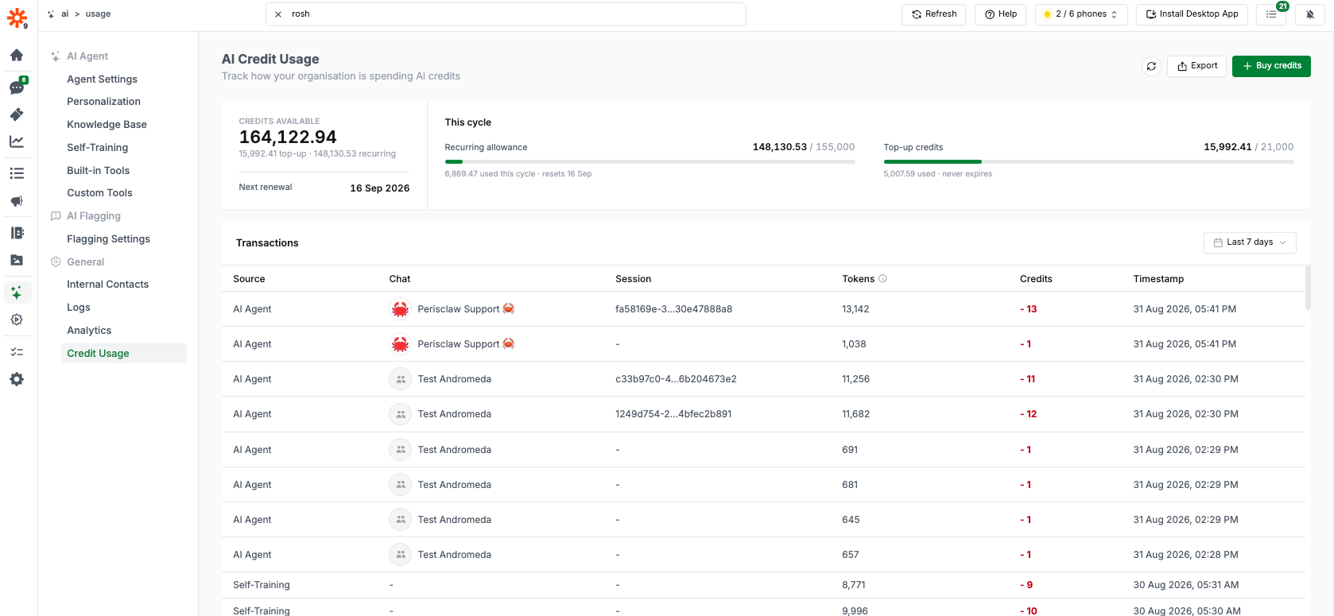Screen dimensions: 1334x616
Task: Click the circular refresh icon beside Export
Action: (1151, 66)
